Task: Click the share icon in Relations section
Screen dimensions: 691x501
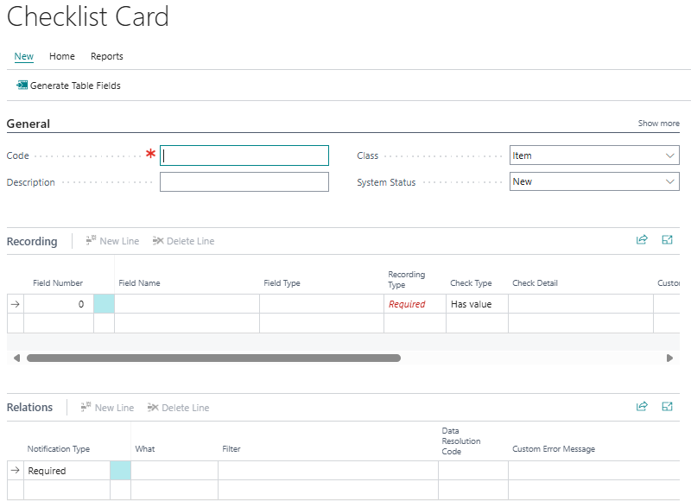Action: 642,406
